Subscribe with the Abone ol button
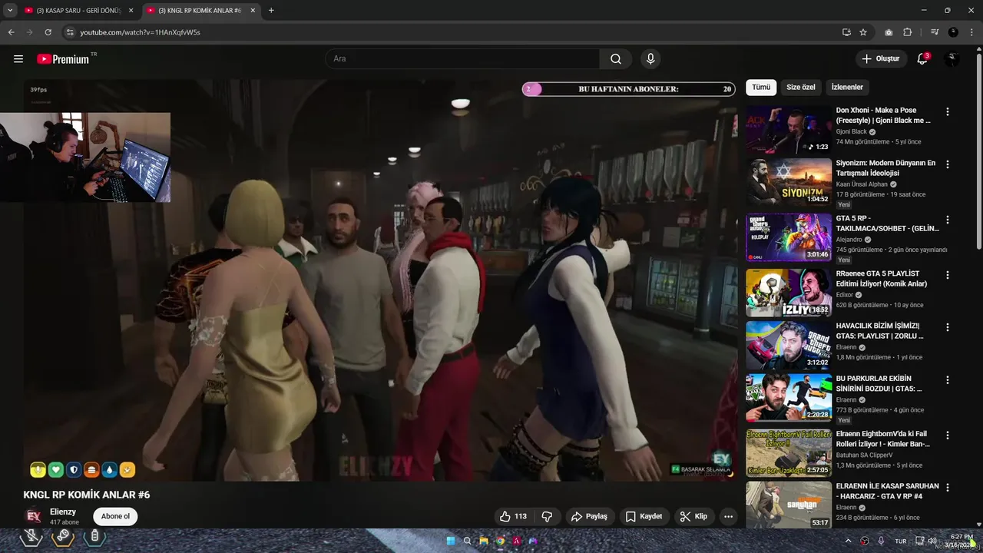Image resolution: width=983 pixels, height=553 pixels. [115, 516]
